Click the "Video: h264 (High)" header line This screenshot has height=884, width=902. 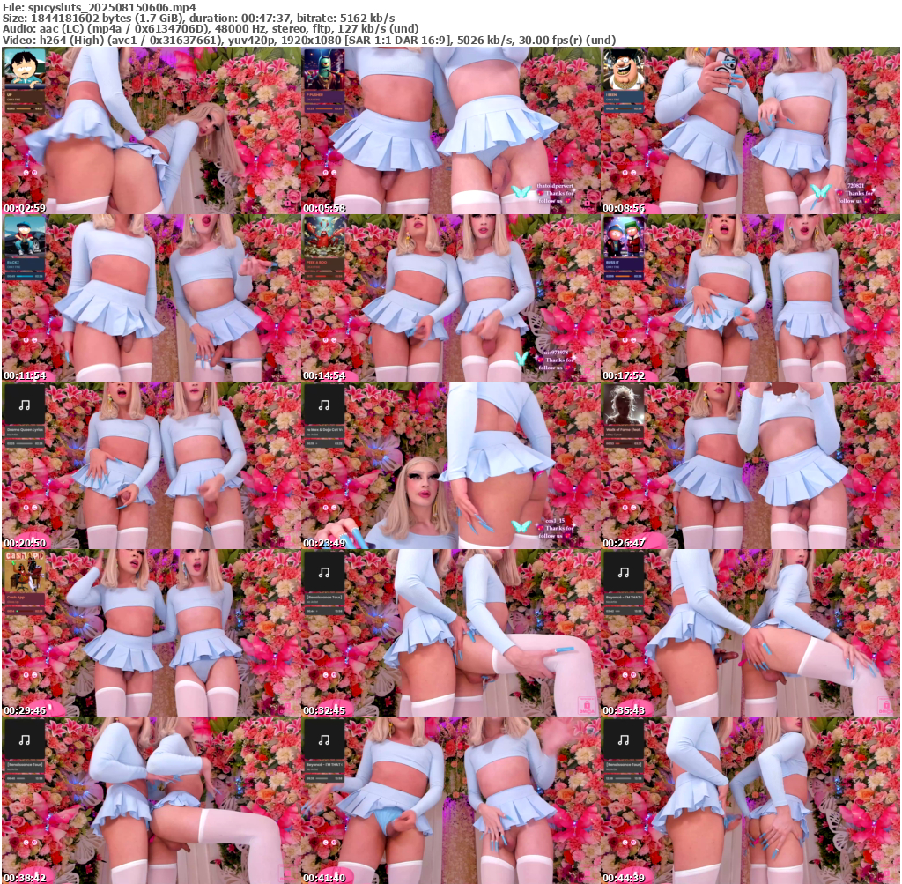point(309,41)
